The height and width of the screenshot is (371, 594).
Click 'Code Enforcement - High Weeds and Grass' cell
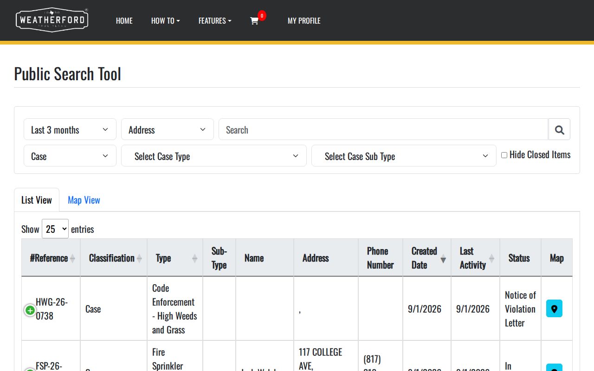tap(174, 309)
